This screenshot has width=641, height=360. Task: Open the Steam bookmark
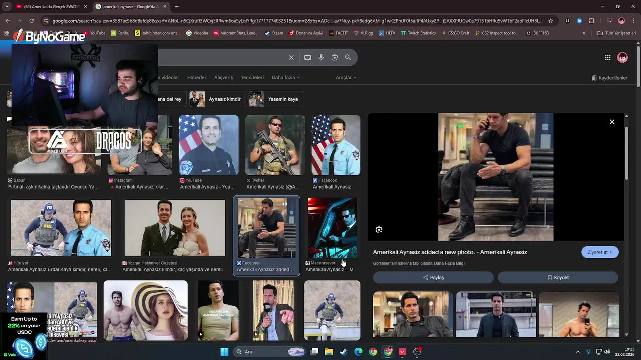click(x=274, y=33)
